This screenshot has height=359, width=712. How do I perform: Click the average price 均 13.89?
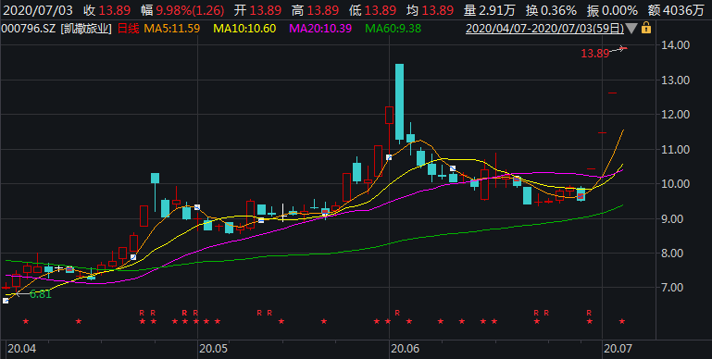click(430, 10)
